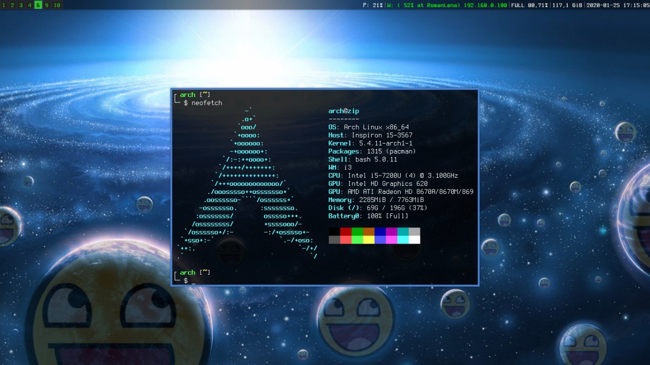650x365 pixels.
Task: Click the 'CPU: Intel i5-7200U' line
Action: click(x=393, y=176)
